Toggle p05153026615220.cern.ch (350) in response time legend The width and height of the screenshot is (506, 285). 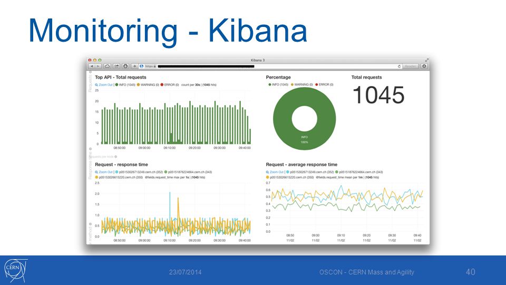(x=119, y=177)
